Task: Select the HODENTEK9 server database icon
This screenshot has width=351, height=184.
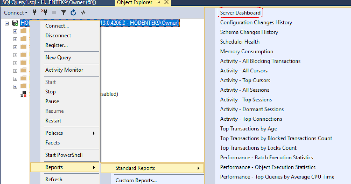Action: 15,23
